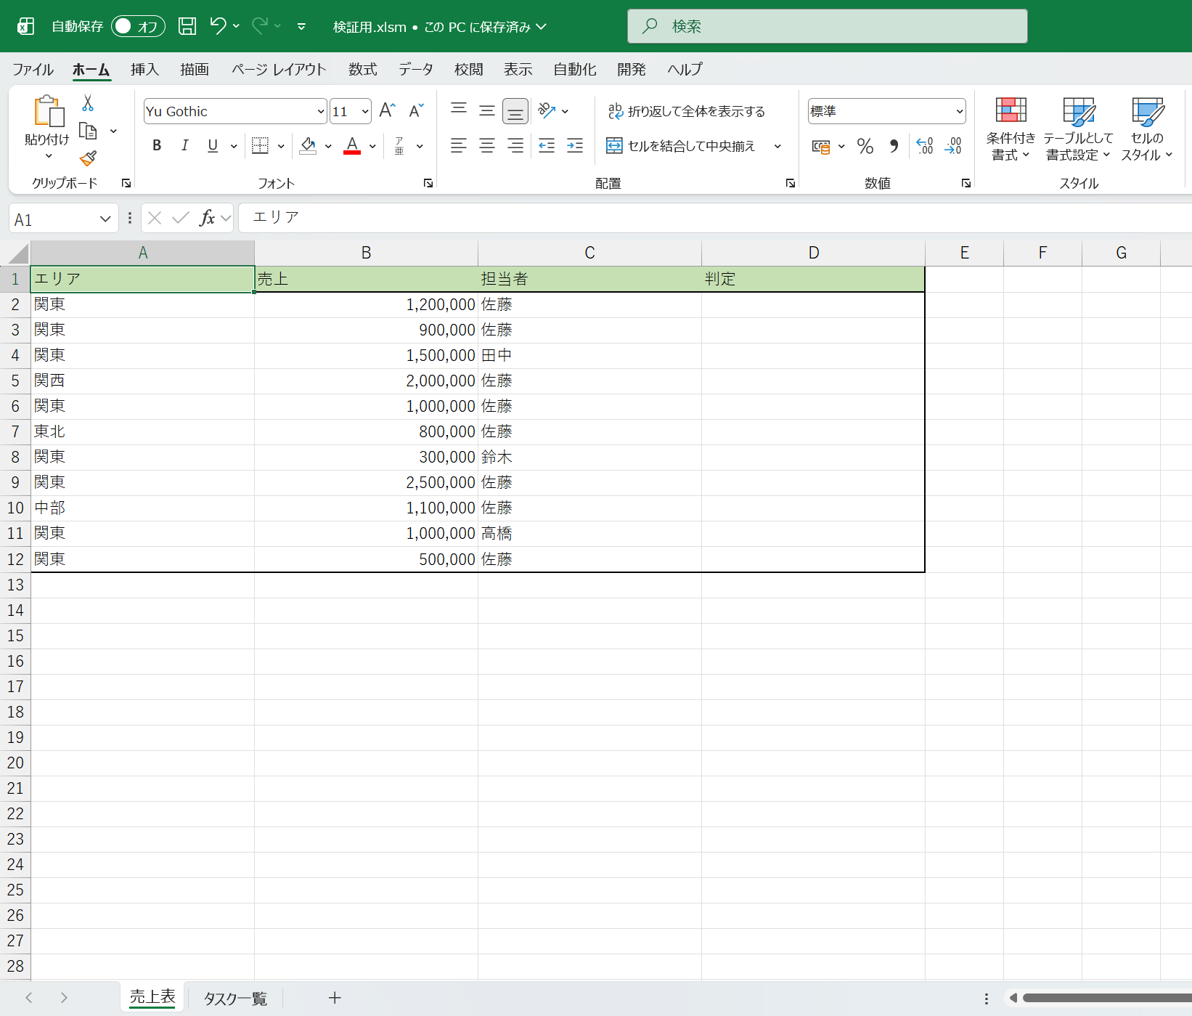This screenshot has height=1016, width=1192.
Task: Open the フォント dialog launcher
Action: click(428, 183)
